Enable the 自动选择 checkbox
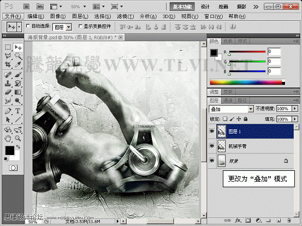The width and height of the screenshot is (302, 226). (x=28, y=26)
